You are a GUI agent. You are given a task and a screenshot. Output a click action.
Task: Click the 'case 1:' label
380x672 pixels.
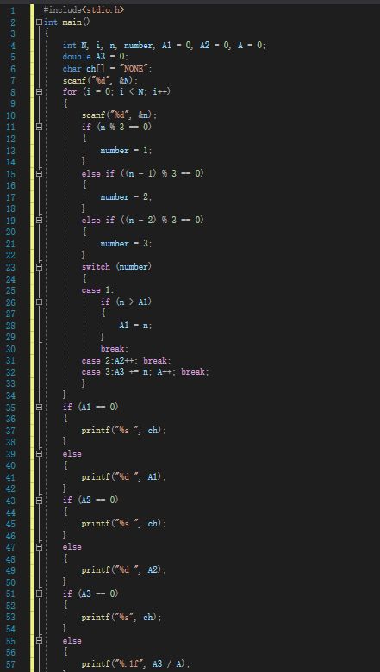[x=97, y=290]
